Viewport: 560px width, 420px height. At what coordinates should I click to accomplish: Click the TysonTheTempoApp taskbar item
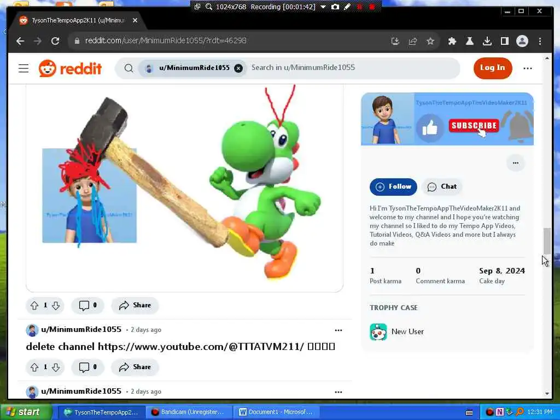(x=101, y=412)
